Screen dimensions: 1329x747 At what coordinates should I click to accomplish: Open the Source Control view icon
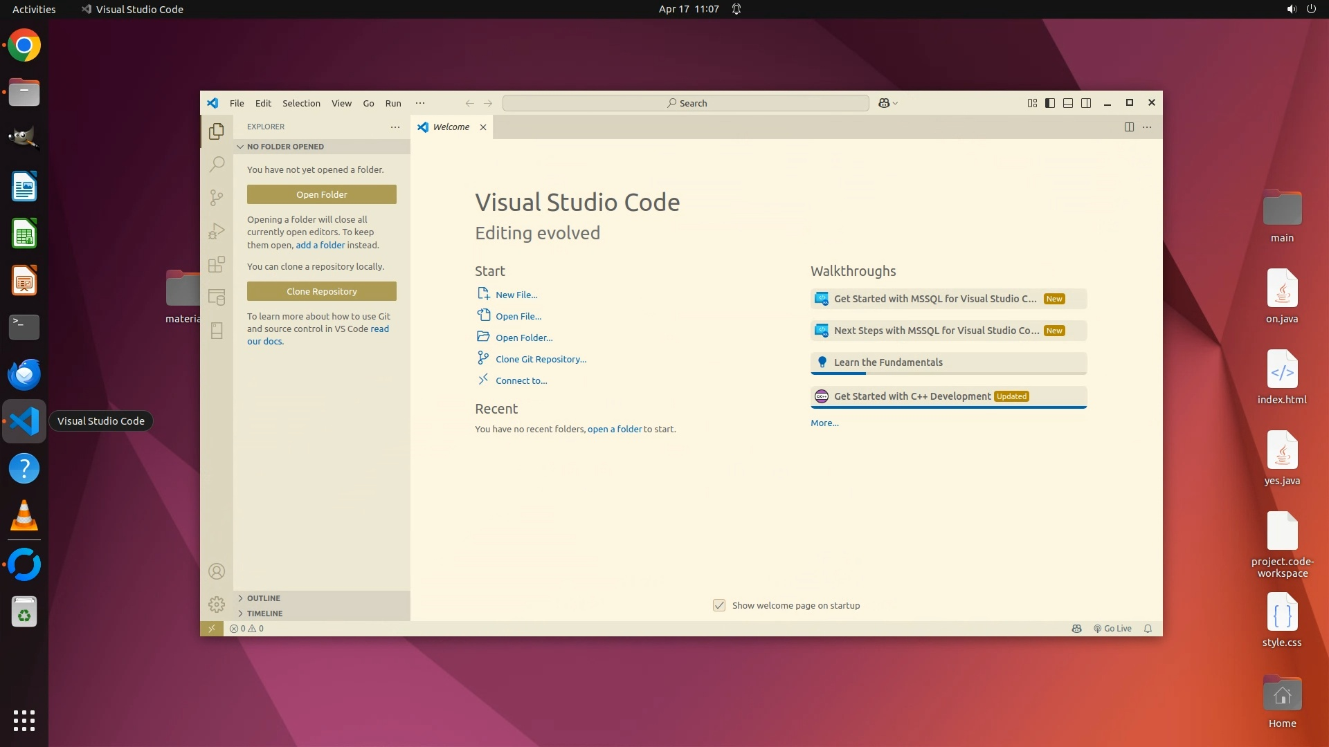217,198
